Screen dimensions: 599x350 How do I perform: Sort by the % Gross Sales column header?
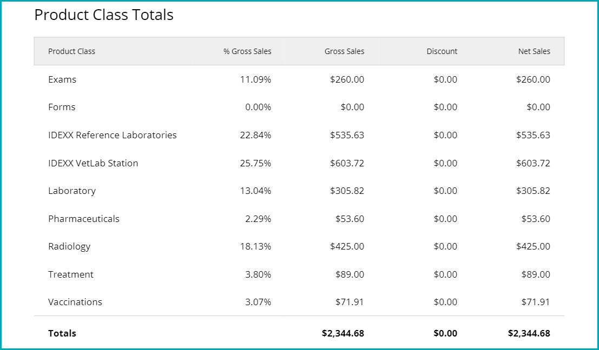pyautogui.click(x=247, y=51)
